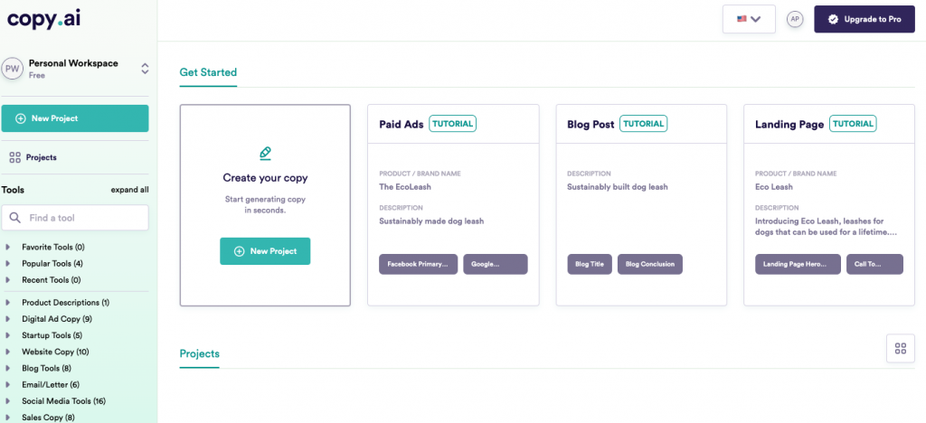Select the Get Started tab

(x=208, y=72)
